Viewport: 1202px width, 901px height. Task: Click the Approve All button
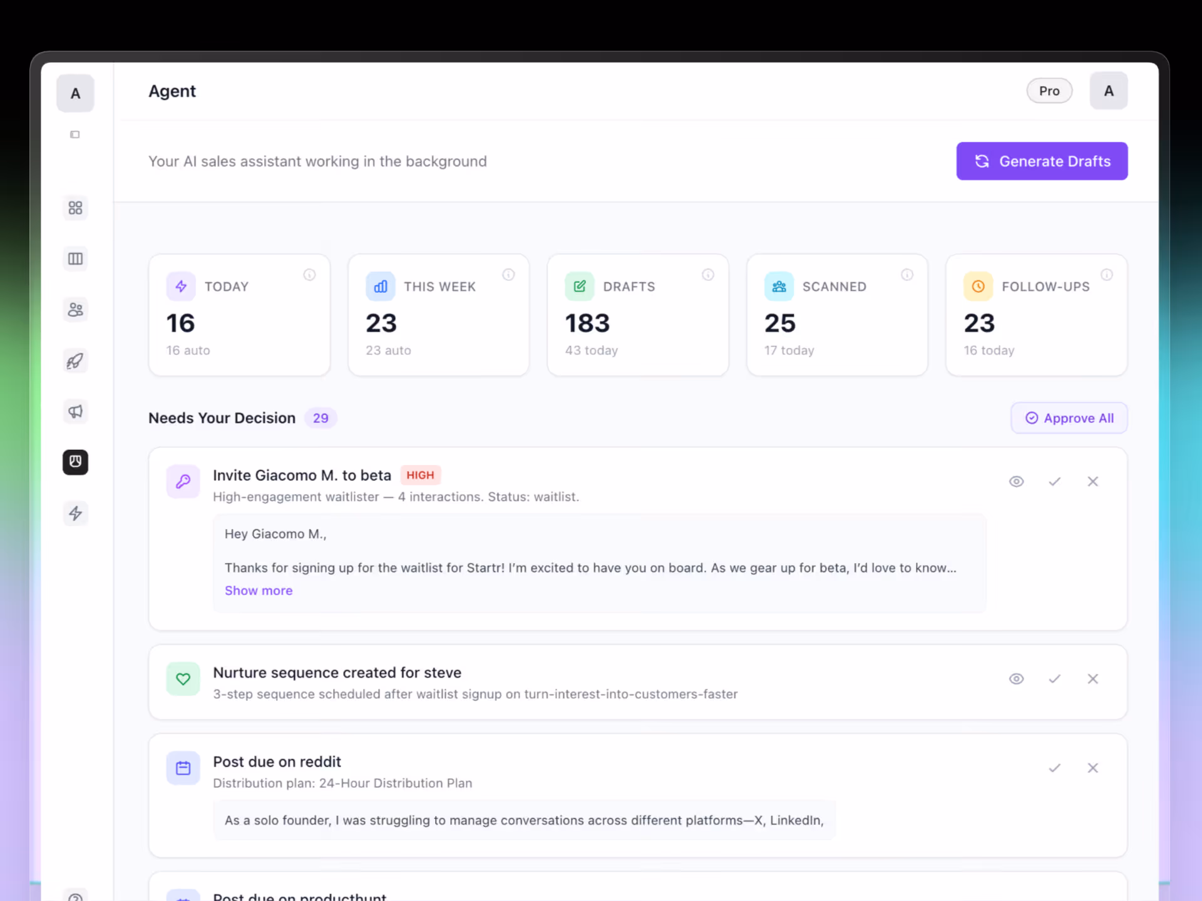click(1069, 418)
